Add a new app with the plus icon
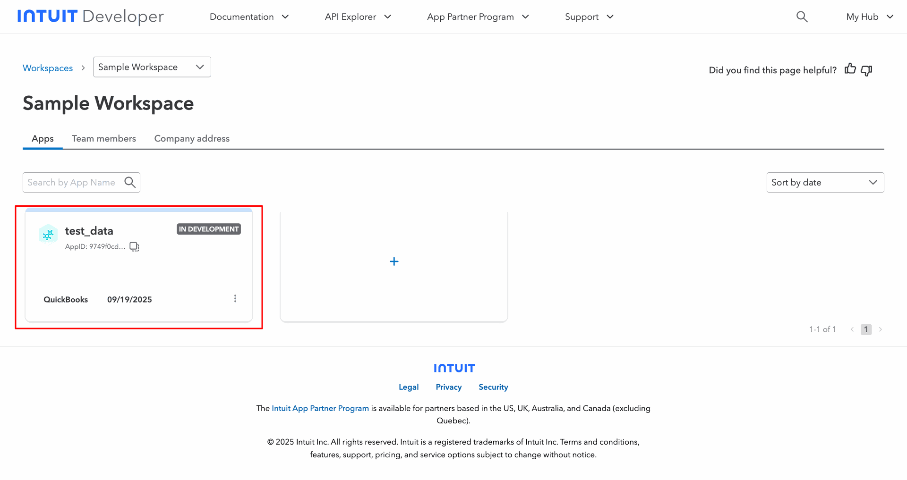The height and width of the screenshot is (480, 907). [x=394, y=261]
